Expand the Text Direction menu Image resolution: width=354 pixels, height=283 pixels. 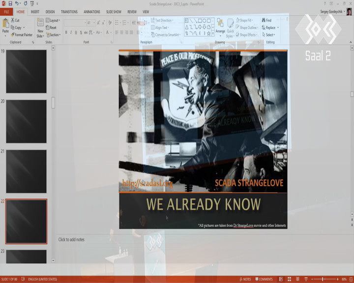click(x=162, y=20)
